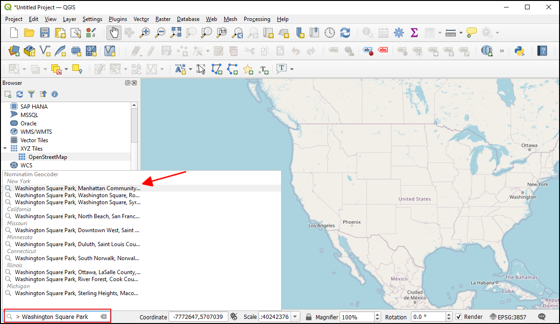The height and width of the screenshot is (324, 560).
Task: Click the Processing Toolbox gear icon
Action: tap(398, 33)
